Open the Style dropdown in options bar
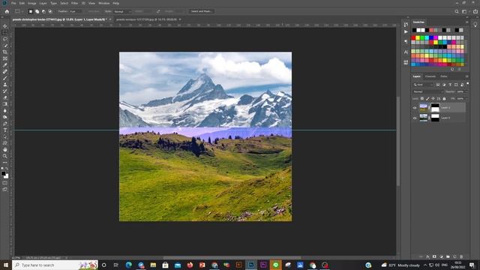Image resolution: width=480 pixels, height=270 pixels. (x=122, y=11)
